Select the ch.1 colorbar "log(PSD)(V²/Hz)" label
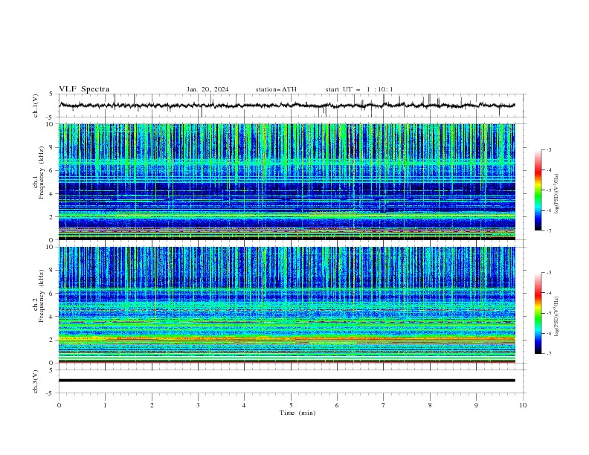 click(556, 194)
